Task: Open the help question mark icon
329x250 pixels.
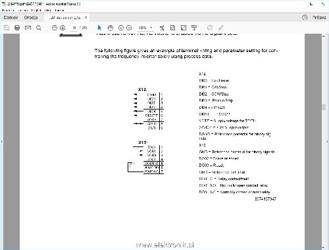Action: (305, 17)
